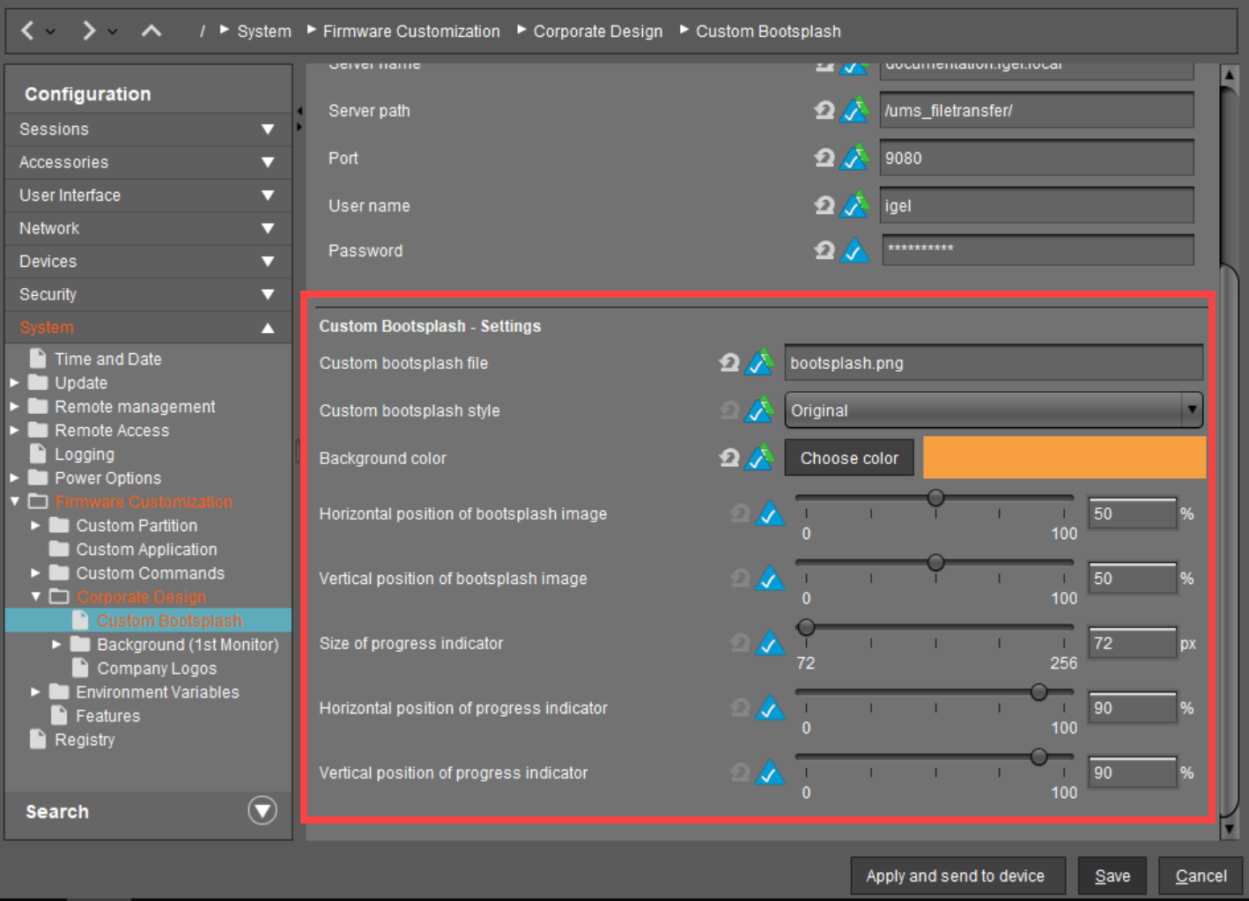Expand the Custom Partition tree folder
This screenshot has height=901, width=1249.
pos(35,526)
